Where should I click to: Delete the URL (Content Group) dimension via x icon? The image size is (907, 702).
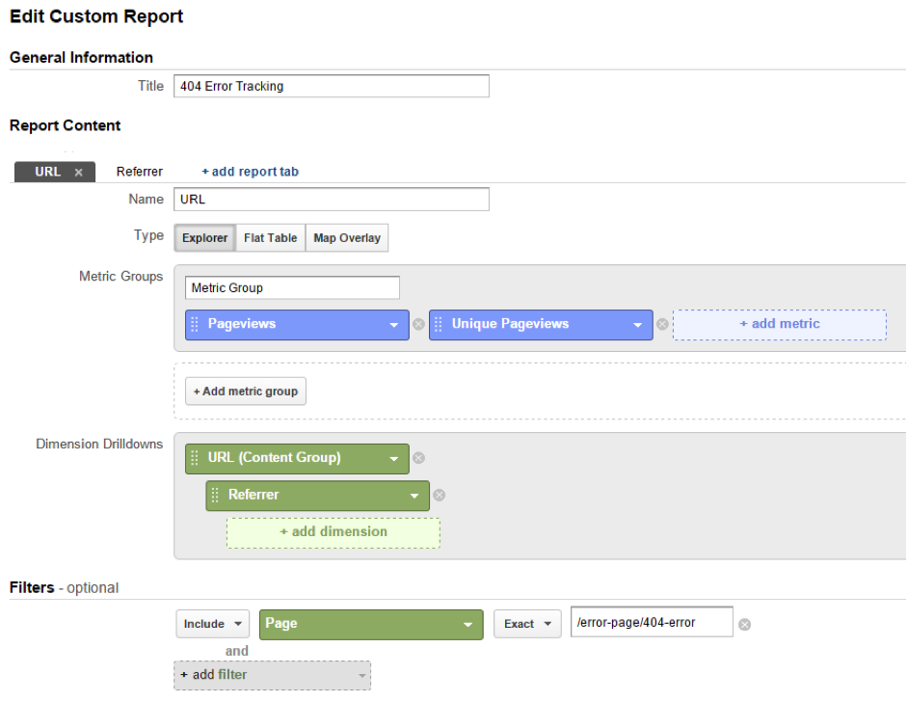(x=418, y=459)
